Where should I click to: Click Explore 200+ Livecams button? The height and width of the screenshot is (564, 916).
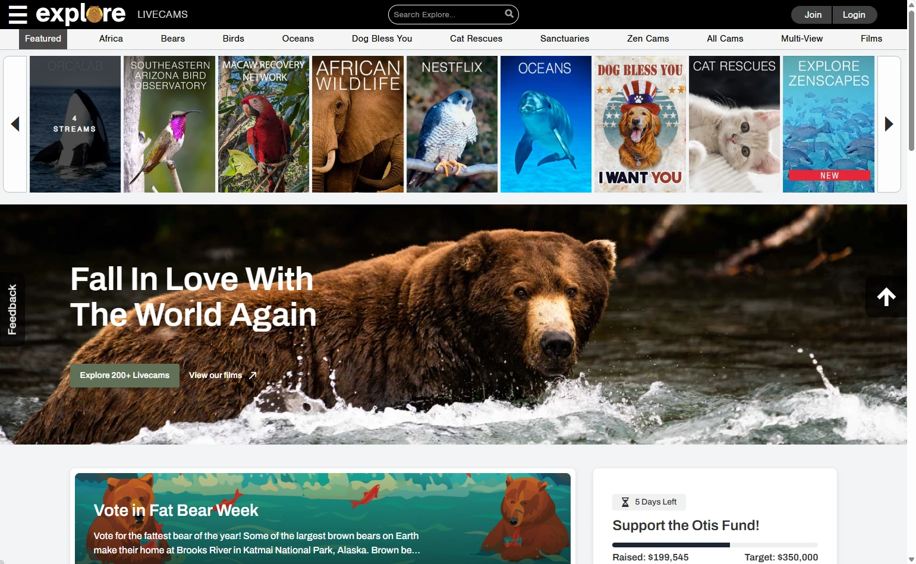[x=125, y=376]
